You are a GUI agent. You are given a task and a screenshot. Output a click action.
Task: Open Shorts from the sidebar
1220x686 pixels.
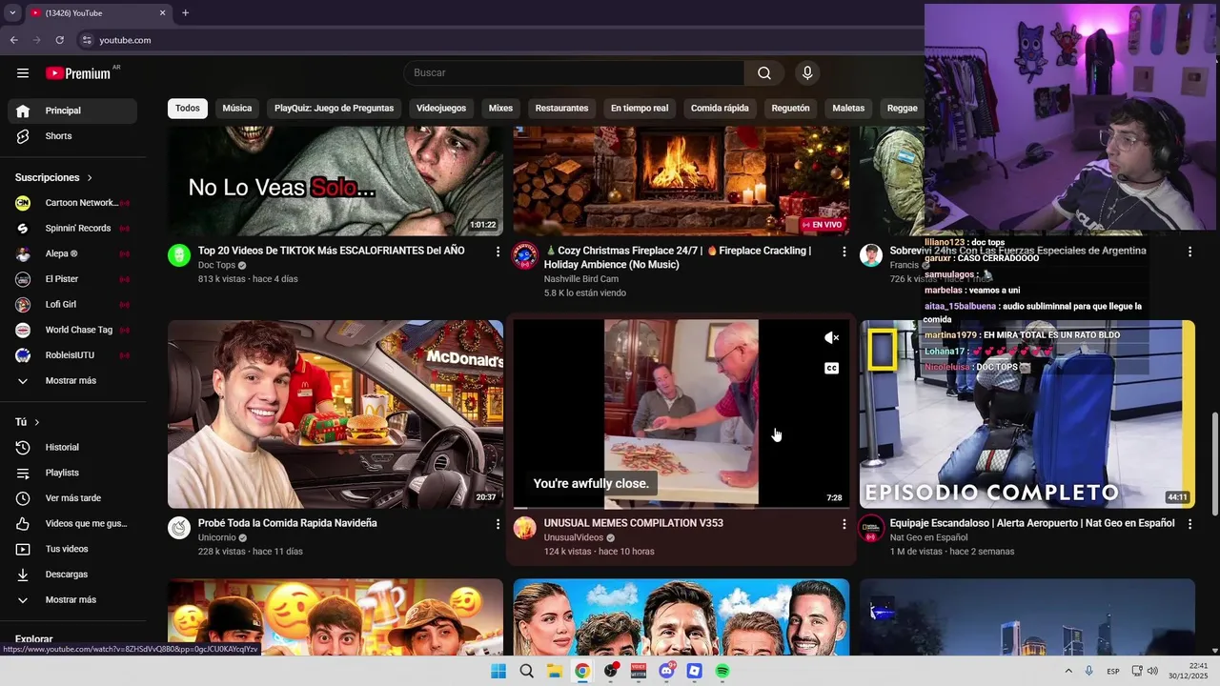(x=72, y=136)
